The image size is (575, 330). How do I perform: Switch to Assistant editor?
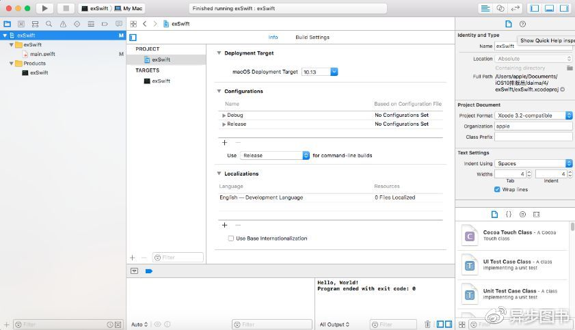[500, 8]
